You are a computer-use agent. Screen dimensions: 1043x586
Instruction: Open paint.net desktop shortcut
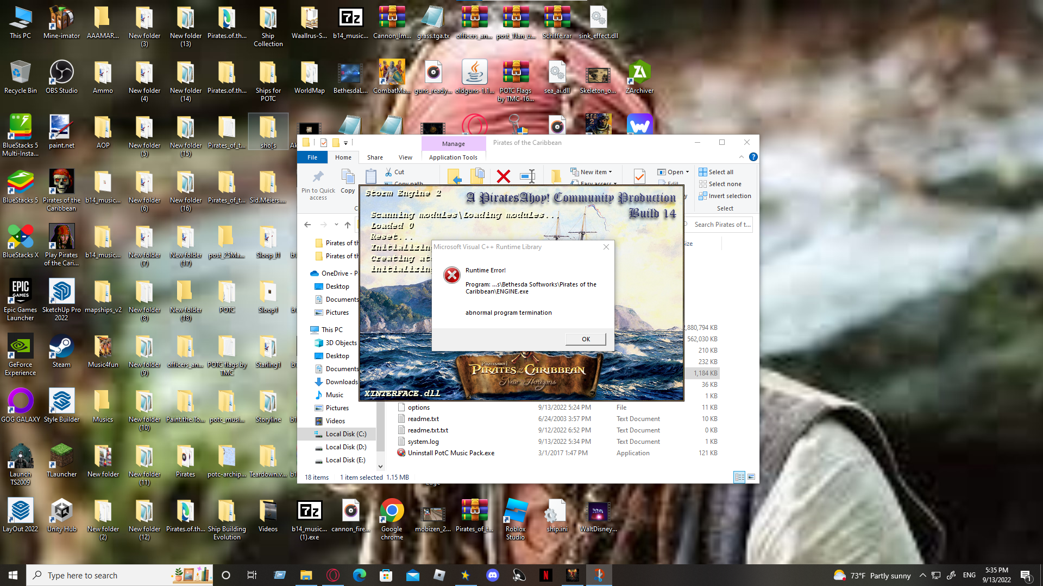(x=61, y=132)
